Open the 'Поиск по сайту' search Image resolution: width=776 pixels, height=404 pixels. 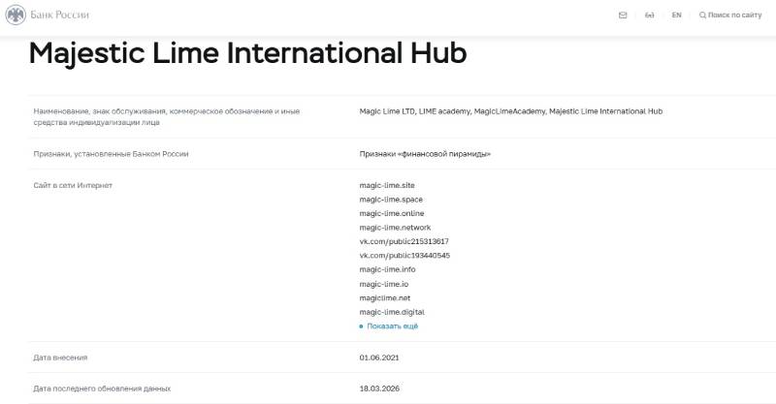pyautogui.click(x=730, y=16)
